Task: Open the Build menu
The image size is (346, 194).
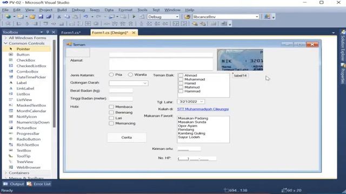Action: tap(62, 10)
